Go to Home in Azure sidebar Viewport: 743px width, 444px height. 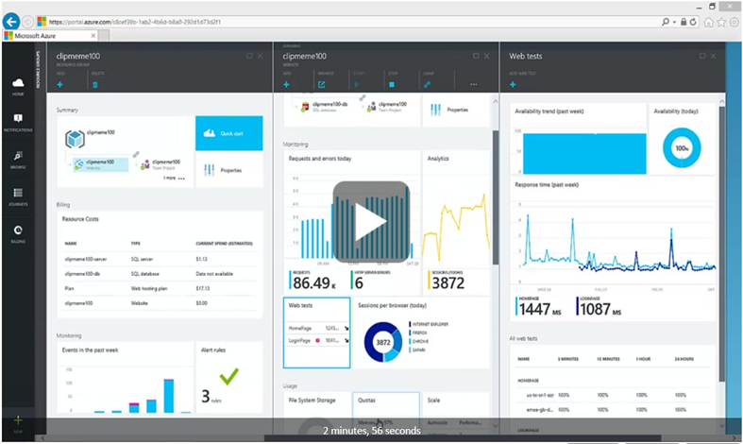click(x=18, y=86)
